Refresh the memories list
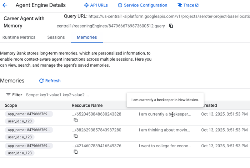250x168 pixels. 50,81
